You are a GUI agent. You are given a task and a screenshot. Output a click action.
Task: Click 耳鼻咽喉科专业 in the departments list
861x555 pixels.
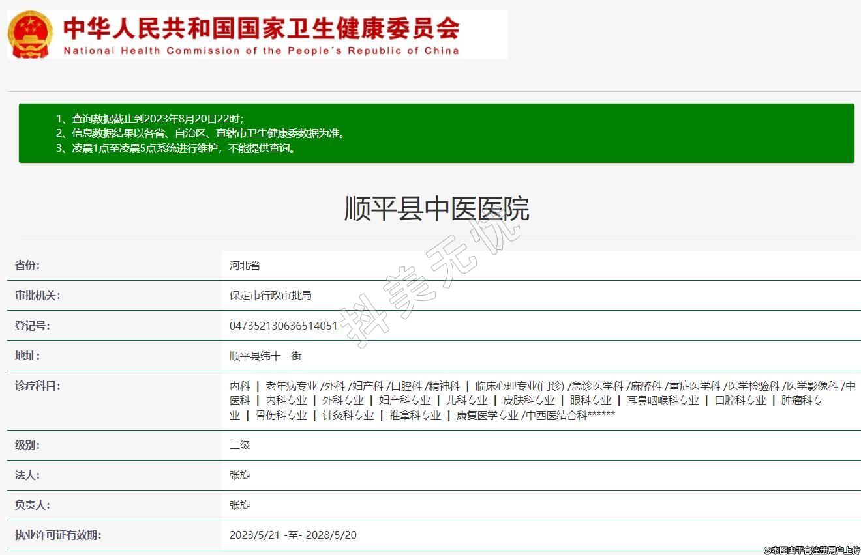click(x=663, y=400)
